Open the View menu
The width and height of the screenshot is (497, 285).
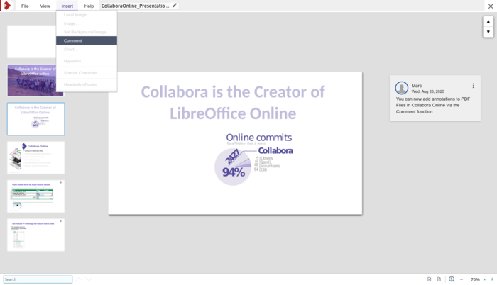tap(45, 6)
